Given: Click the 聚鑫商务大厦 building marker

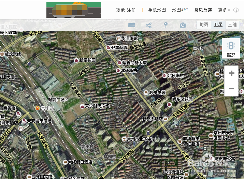Looking at the screenshot, I should [119, 63].
